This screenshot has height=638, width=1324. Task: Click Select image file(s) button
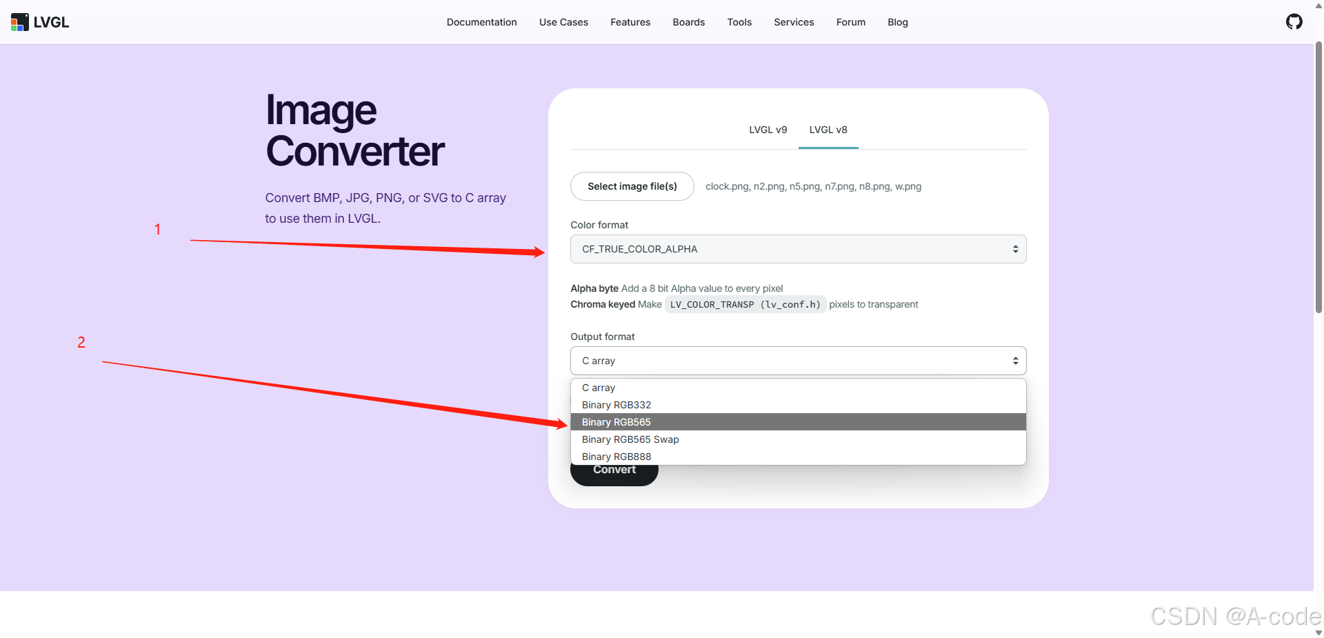point(632,186)
